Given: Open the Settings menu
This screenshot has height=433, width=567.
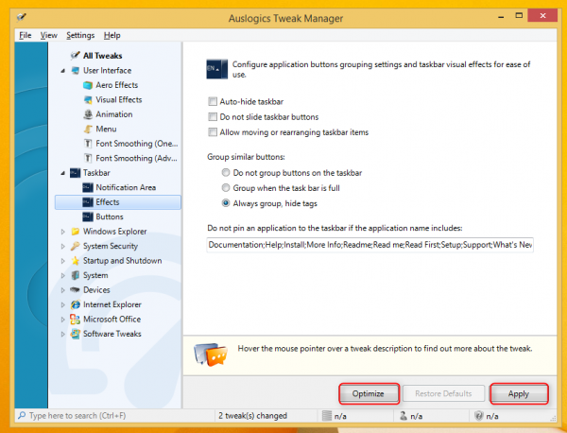Looking at the screenshot, I should pyautogui.click(x=80, y=35).
